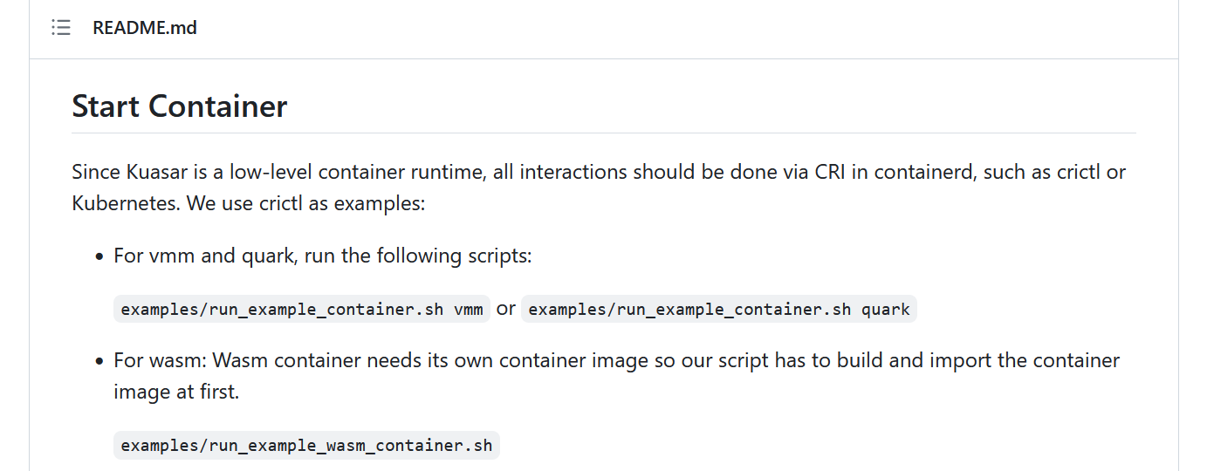This screenshot has width=1214, height=471.
Task: Click the word "or" between the code snippets
Action: (506, 309)
